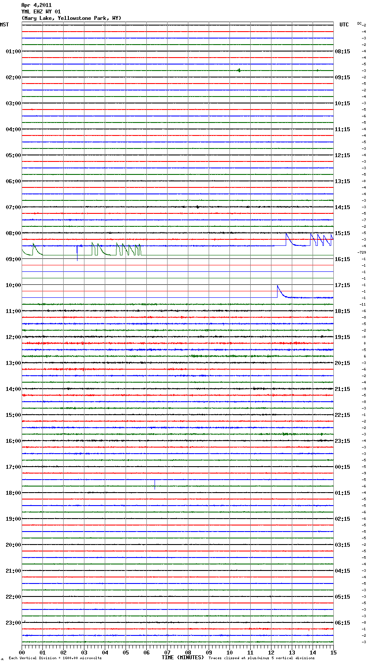Click the UTC time label '18:15'
368x664 pixels.
coord(342,311)
